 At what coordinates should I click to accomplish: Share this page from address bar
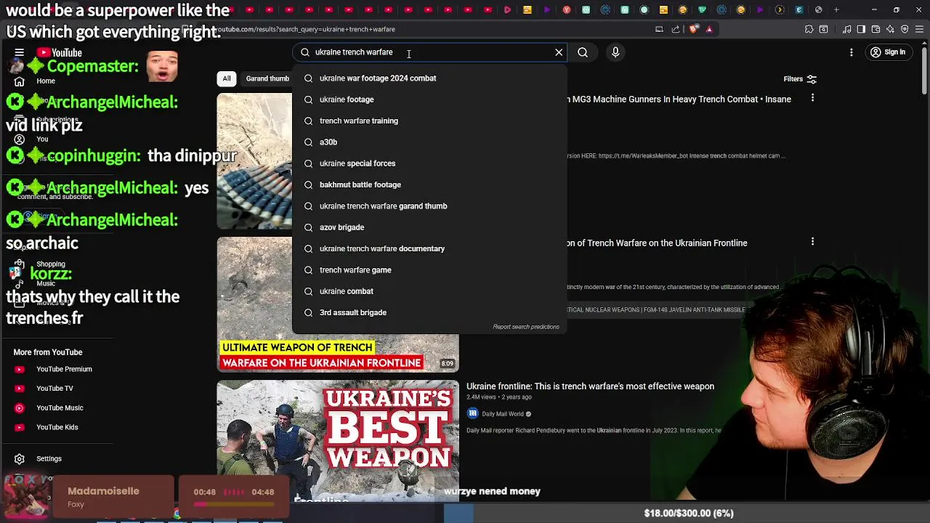pos(676,29)
